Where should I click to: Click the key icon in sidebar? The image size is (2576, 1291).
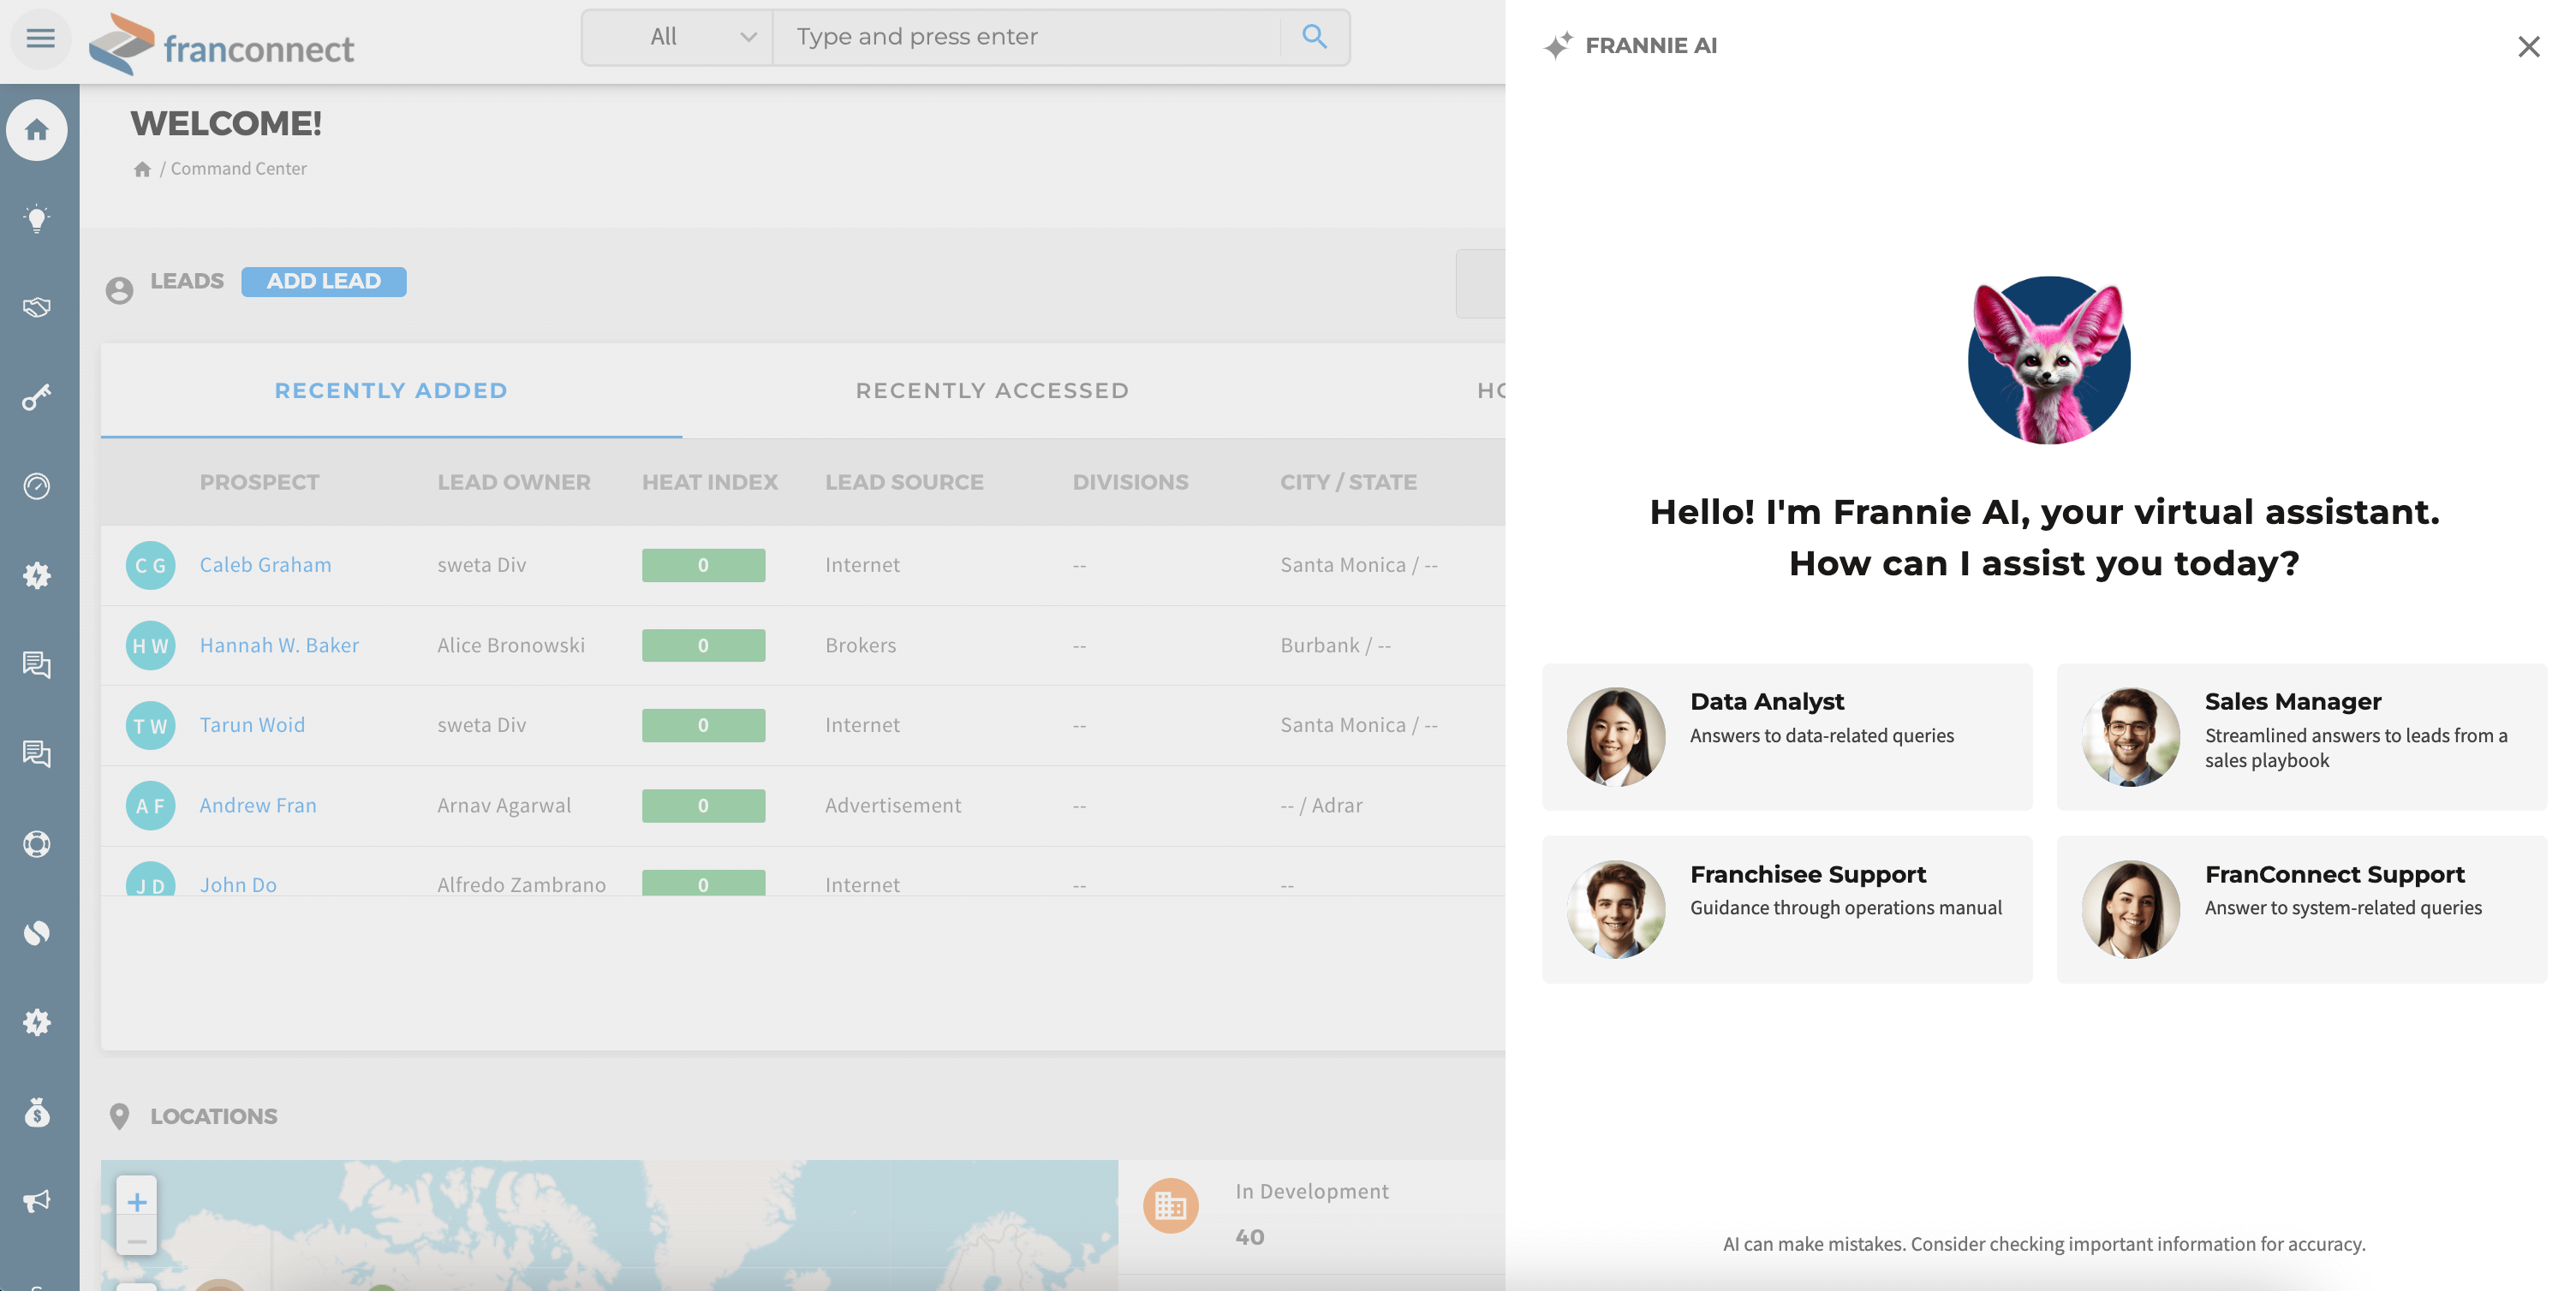click(x=37, y=398)
